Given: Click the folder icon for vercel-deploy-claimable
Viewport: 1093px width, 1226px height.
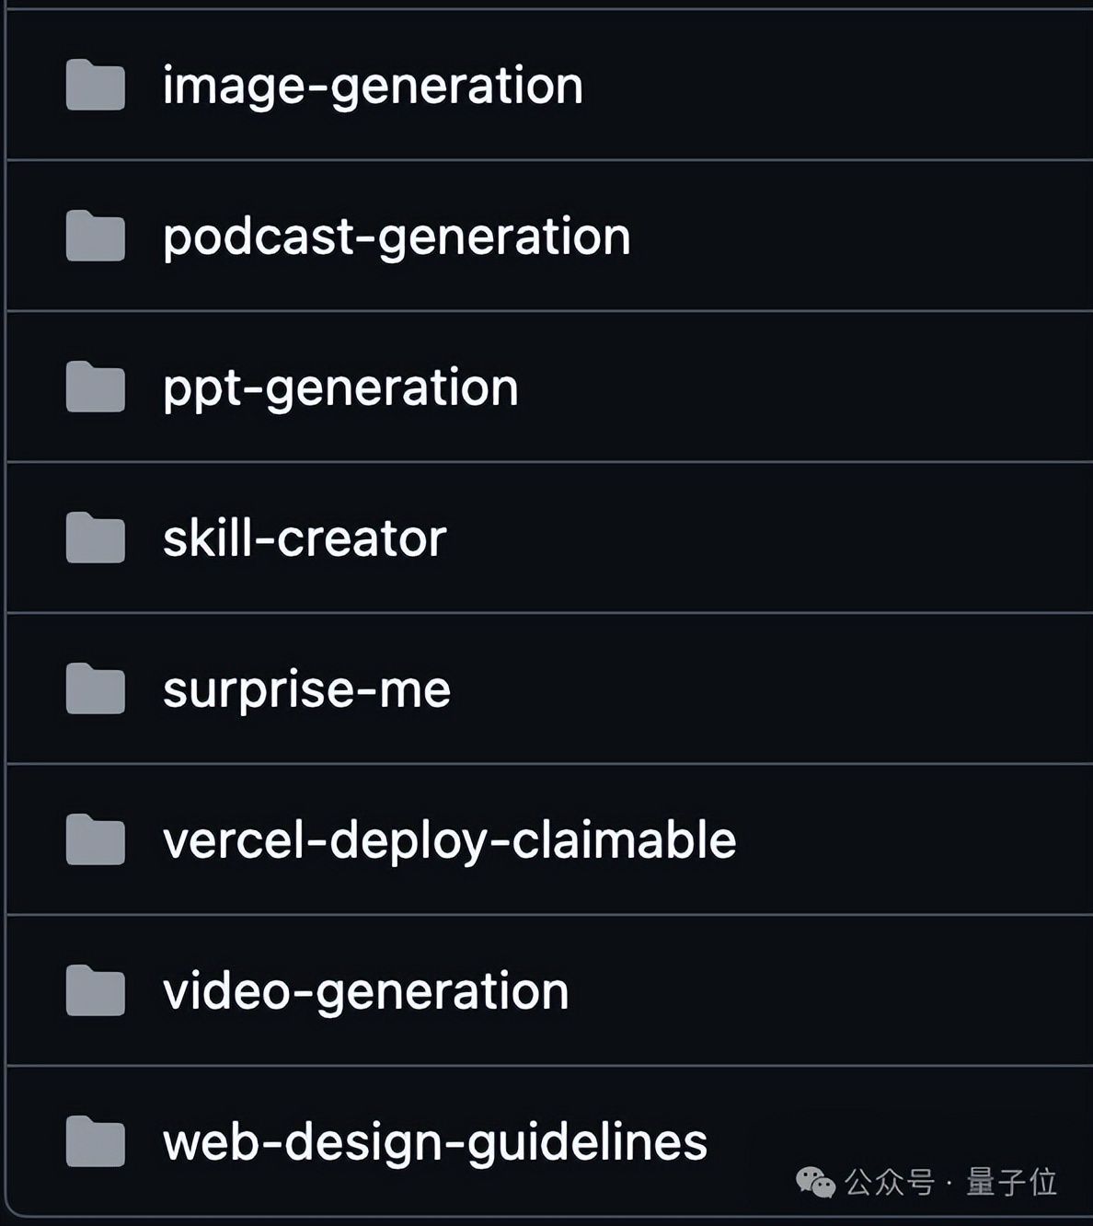Looking at the screenshot, I should point(96,840).
